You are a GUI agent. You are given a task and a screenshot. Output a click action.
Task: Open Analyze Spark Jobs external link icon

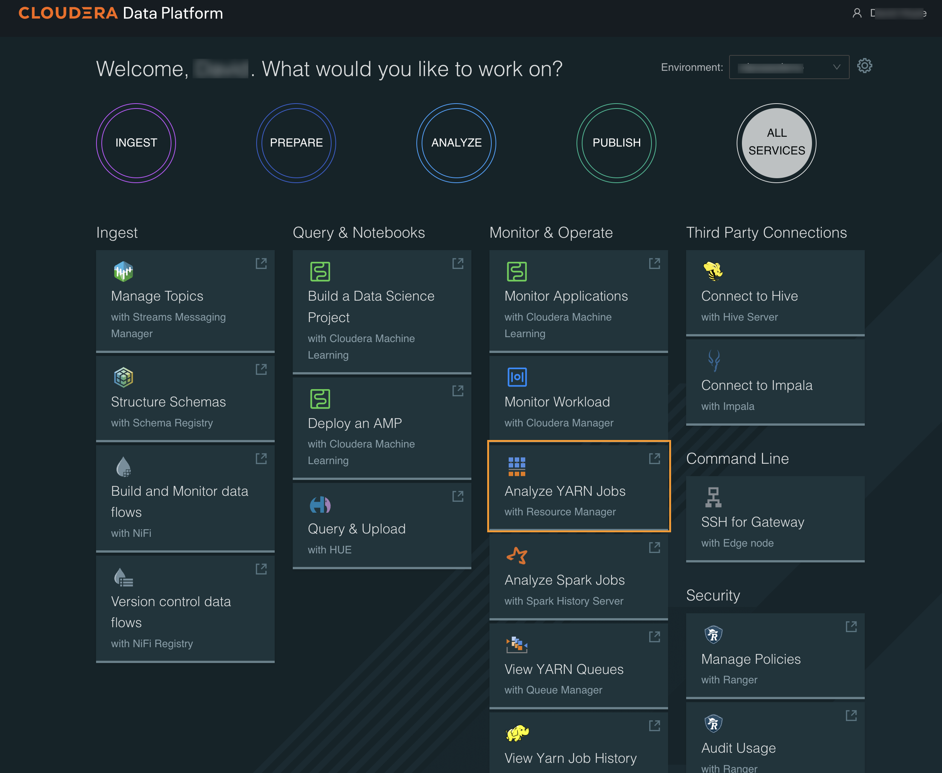click(654, 547)
